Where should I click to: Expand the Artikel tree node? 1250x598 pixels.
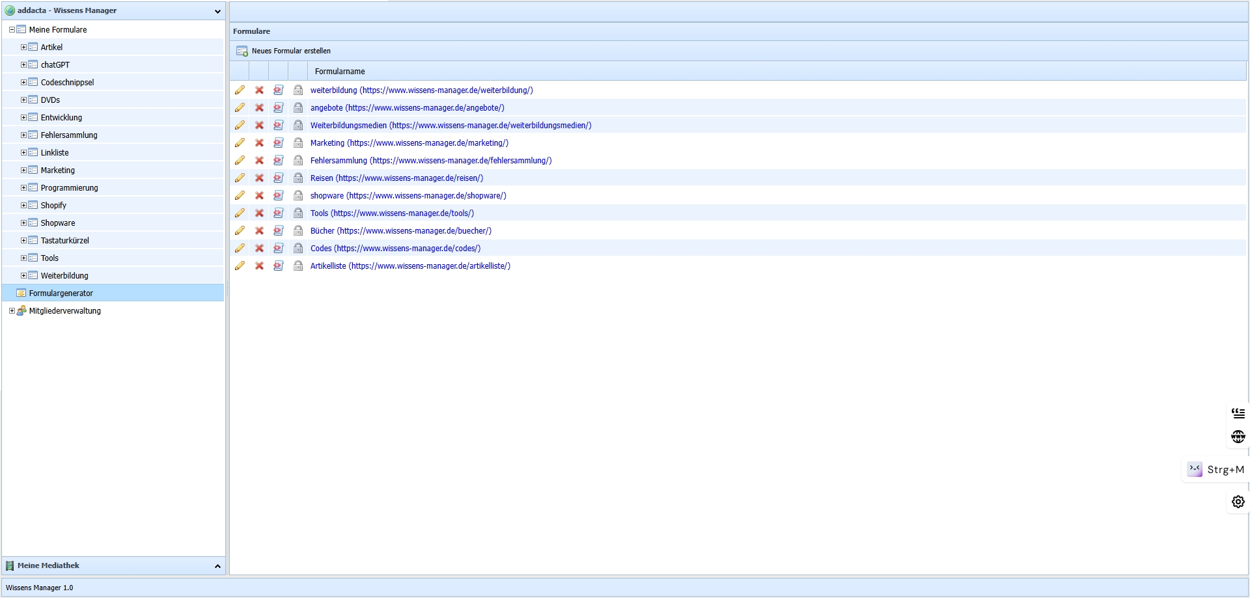pos(23,48)
